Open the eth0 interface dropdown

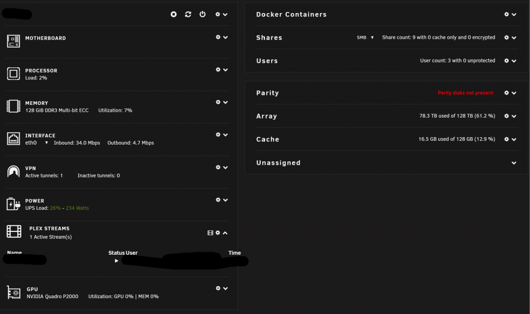click(46, 143)
